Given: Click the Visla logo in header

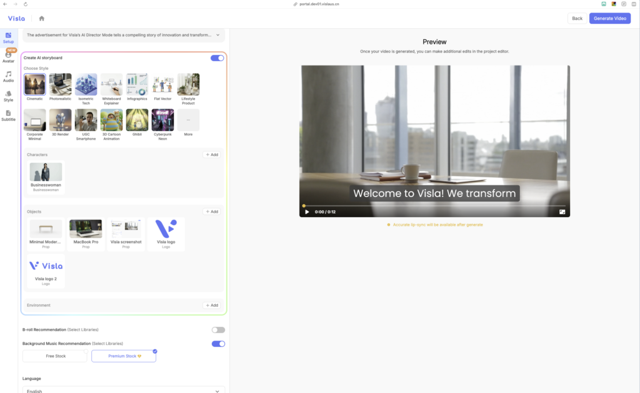Looking at the screenshot, I should pos(16,18).
